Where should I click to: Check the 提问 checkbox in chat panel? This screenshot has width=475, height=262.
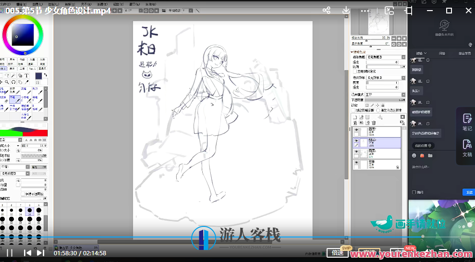(x=414, y=192)
